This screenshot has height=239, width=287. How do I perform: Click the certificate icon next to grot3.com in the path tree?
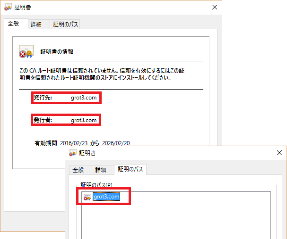point(87,197)
